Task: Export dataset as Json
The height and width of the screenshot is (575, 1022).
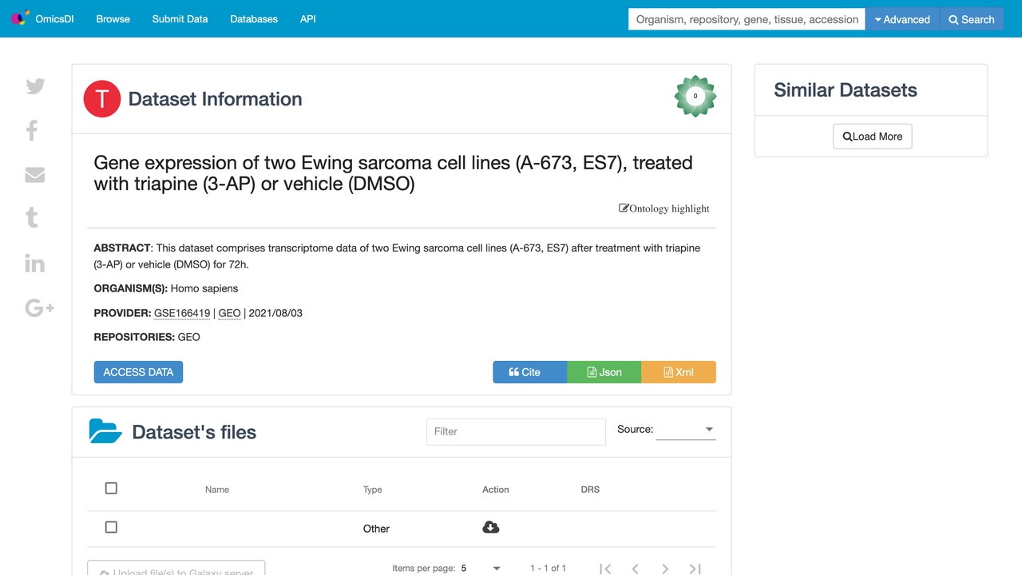Action: (x=604, y=372)
